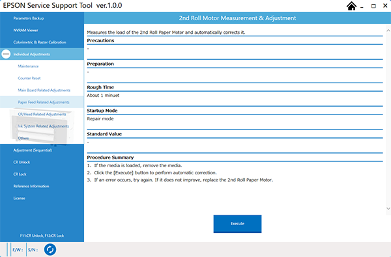
Task: Open License page
Action: (19, 198)
